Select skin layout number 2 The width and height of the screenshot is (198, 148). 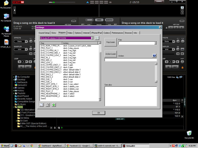point(182,10)
